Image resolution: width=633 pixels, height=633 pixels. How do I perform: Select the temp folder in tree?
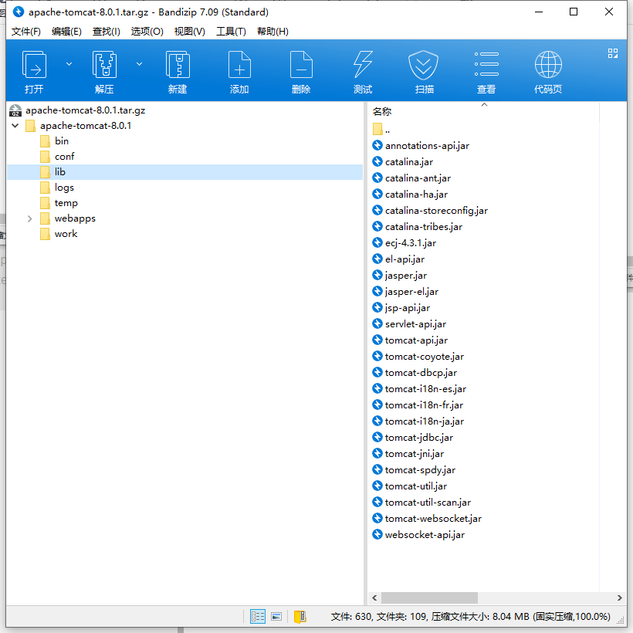tap(66, 203)
